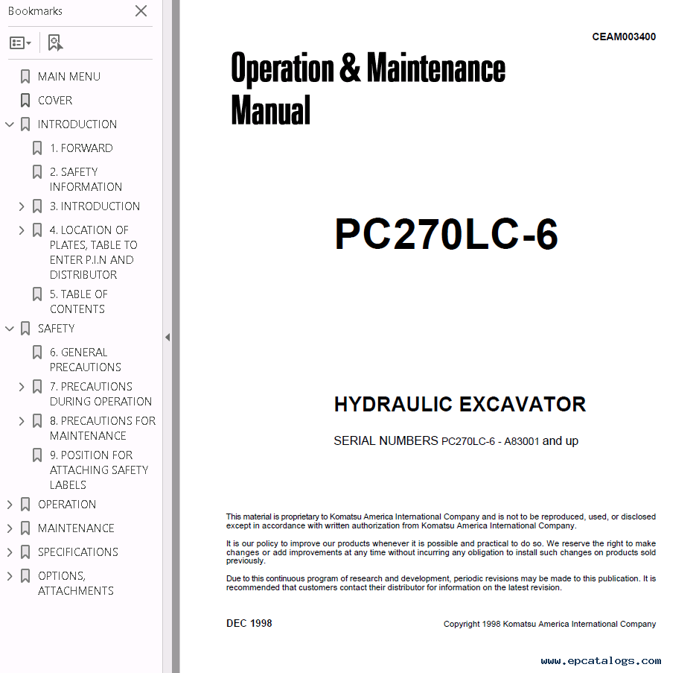The width and height of the screenshot is (699, 673).
Task: Select the SAFETY bookmark
Action: [x=56, y=329]
